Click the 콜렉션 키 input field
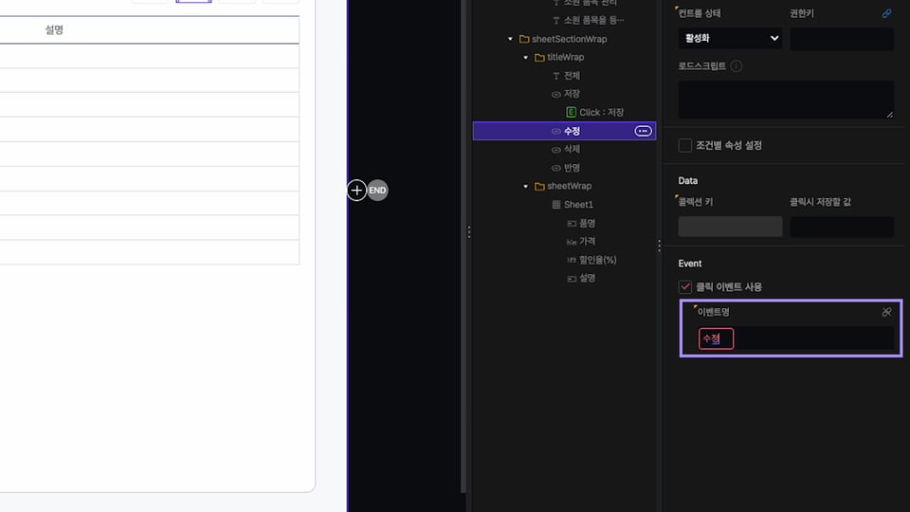This screenshot has width=910, height=512. pyautogui.click(x=730, y=227)
